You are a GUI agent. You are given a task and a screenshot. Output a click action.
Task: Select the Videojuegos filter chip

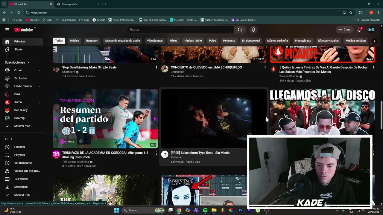point(155,41)
